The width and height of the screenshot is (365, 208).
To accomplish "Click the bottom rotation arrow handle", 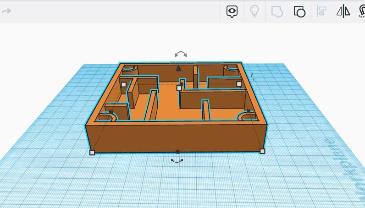I will (177, 161).
